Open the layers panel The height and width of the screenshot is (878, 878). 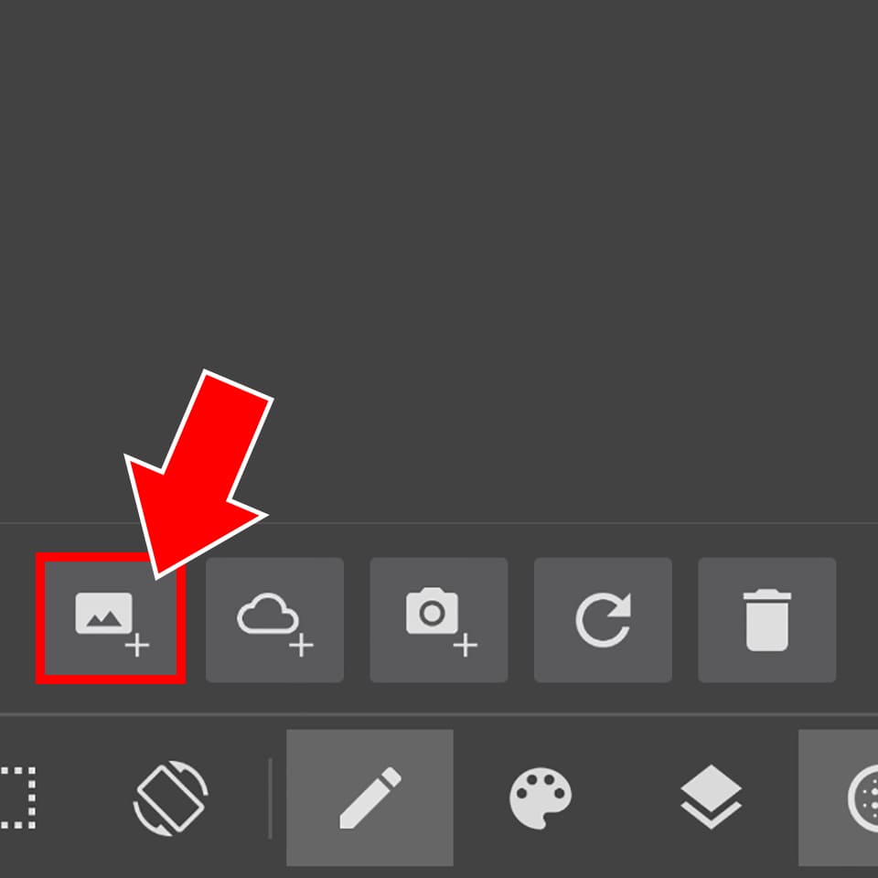[711, 797]
